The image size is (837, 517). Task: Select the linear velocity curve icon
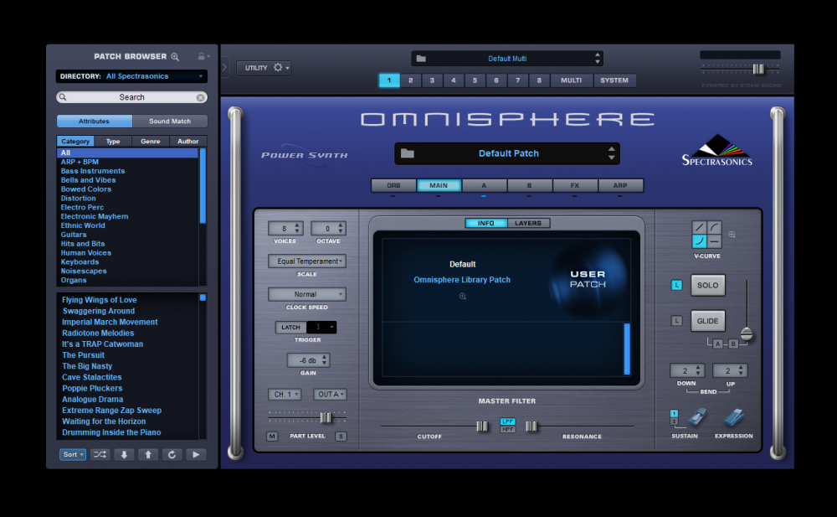pyautogui.click(x=699, y=228)
